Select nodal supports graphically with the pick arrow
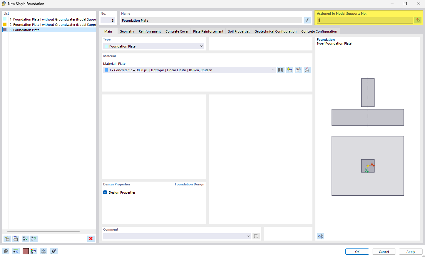Viewport: 425px width, 257px height. pyautogui.click(x=418, y=20)
